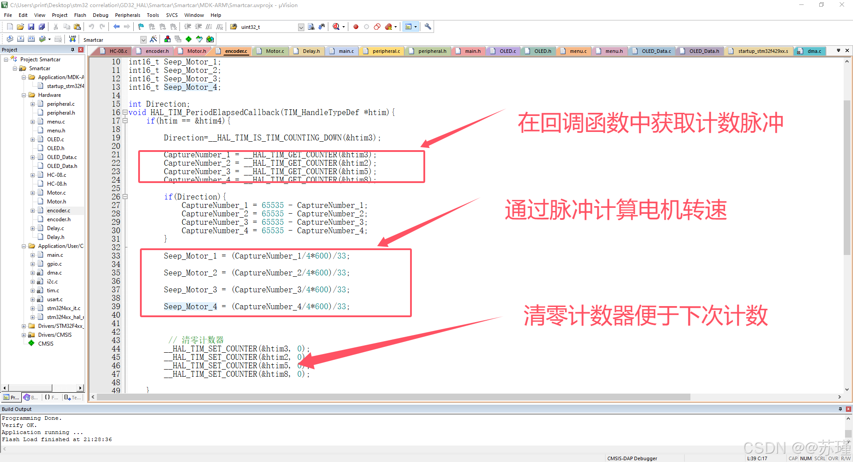This screenshot has height=462, width=853.
Task: Click the Kill all breakpoints icon
Action: point(388,27)
